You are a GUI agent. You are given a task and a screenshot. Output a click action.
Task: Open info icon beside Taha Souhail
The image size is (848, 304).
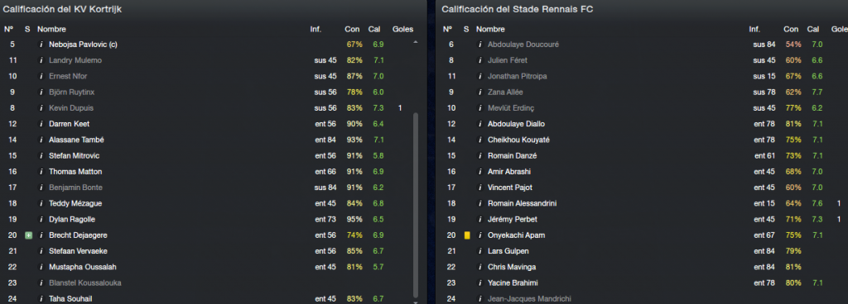pyautogui.click(x=41, y=298)
